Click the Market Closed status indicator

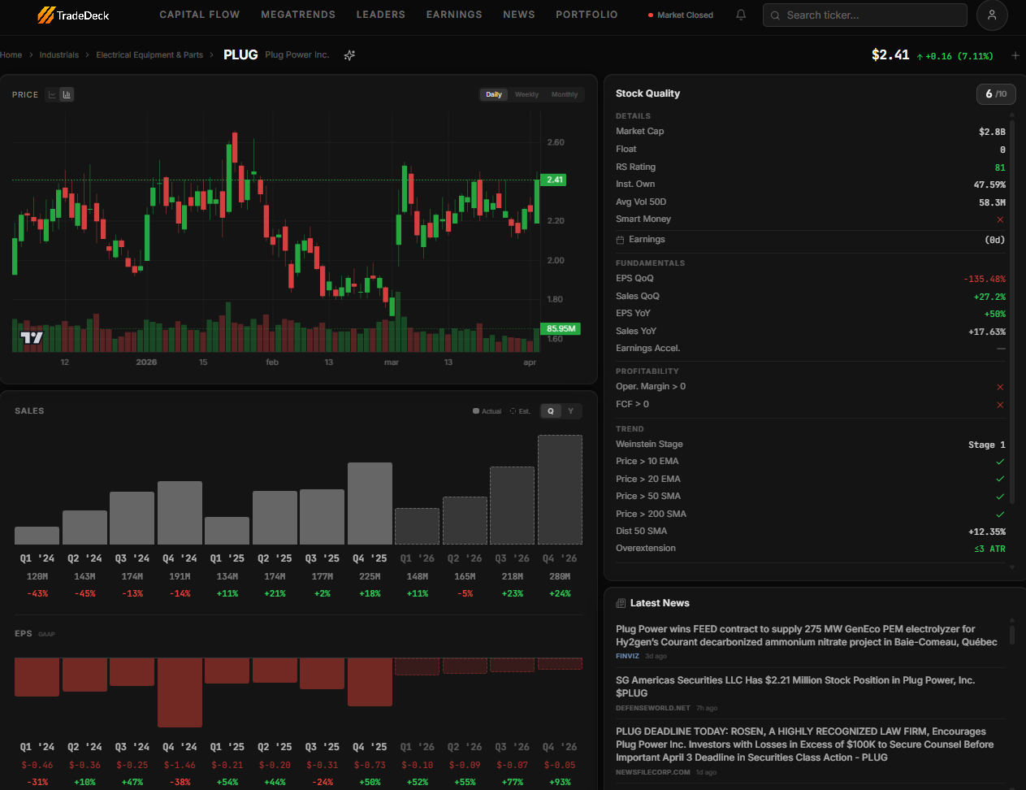(x=681, y=15)
